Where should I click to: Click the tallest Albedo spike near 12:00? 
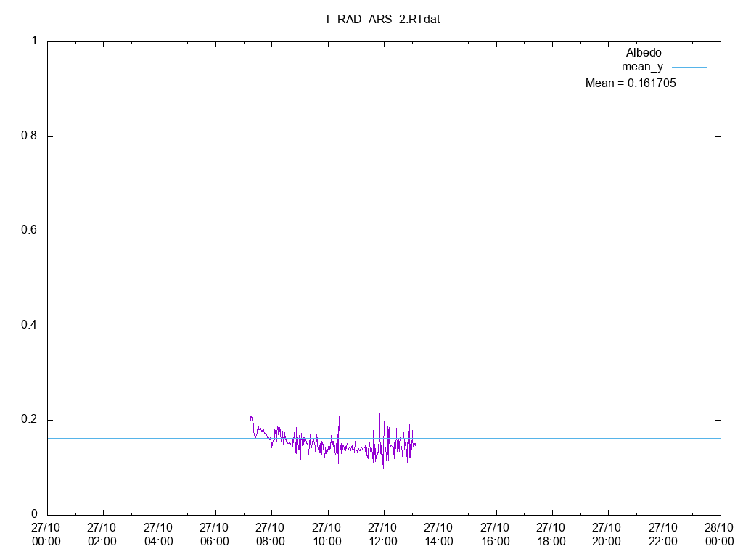[x=379, y=415]
